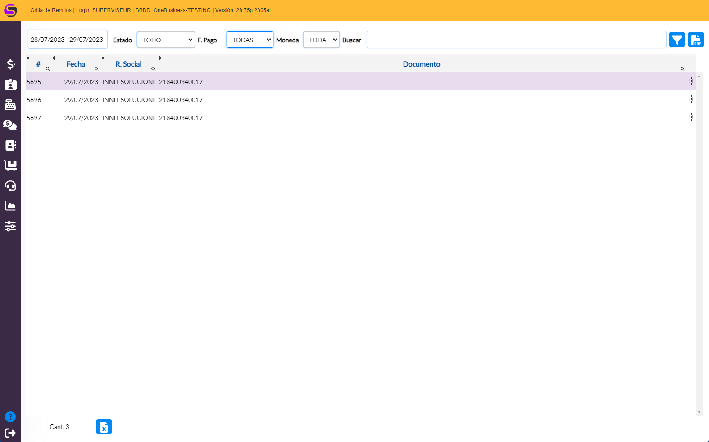Expand the Estado dropdown

pyautogui.click(x=166, y=40)
